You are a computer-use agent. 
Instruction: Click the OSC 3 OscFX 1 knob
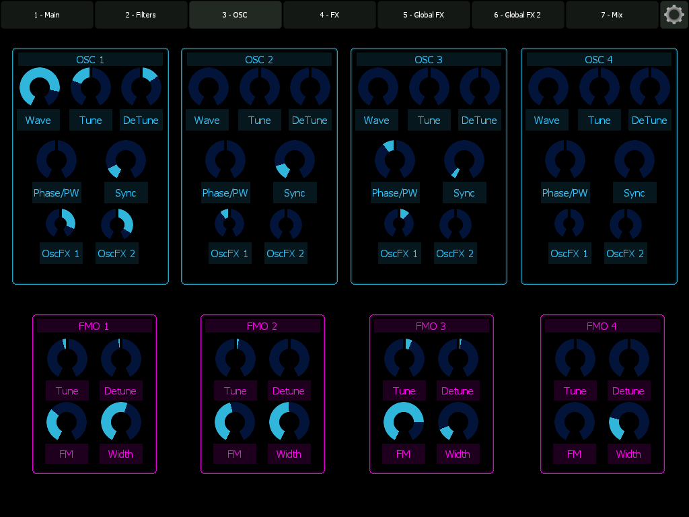(x=399, y=223)
